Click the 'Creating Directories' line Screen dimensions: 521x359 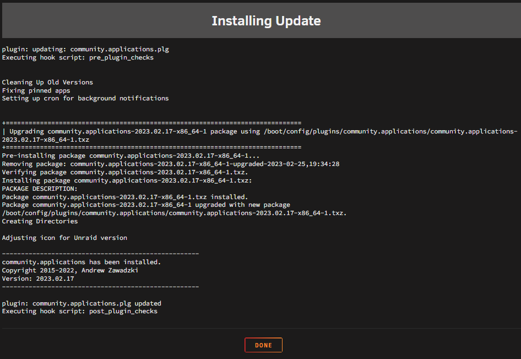click(40, 221)
